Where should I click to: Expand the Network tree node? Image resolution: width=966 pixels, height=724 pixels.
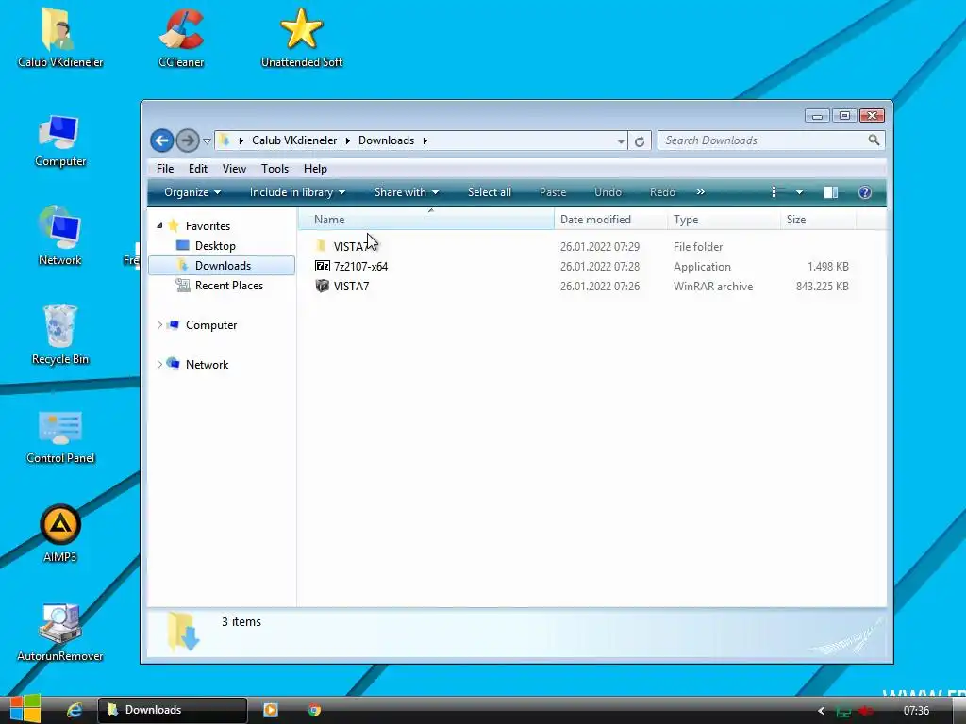pyautogui.click(x=159, y=365)
